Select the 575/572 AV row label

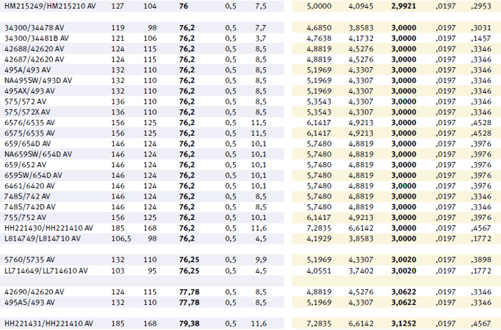tap(25, 101)
